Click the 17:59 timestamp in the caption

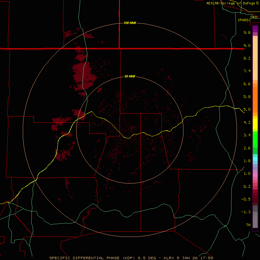(x=207, y=258)
